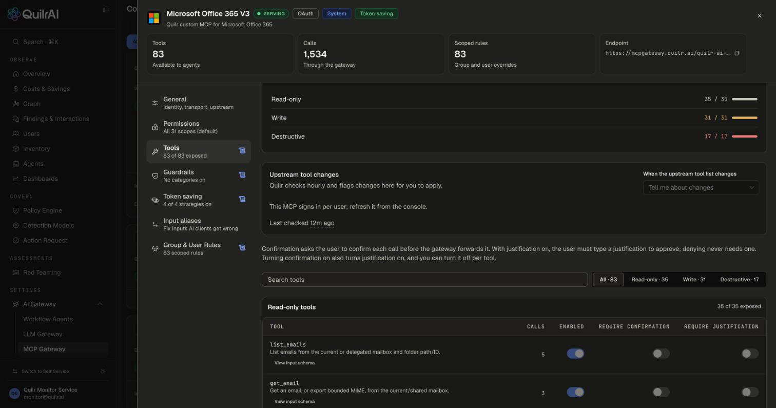Open the 'Tell me about changes' dropdown
The height and width of the screenshot is (408, 776).
click(x=701, y=188)
